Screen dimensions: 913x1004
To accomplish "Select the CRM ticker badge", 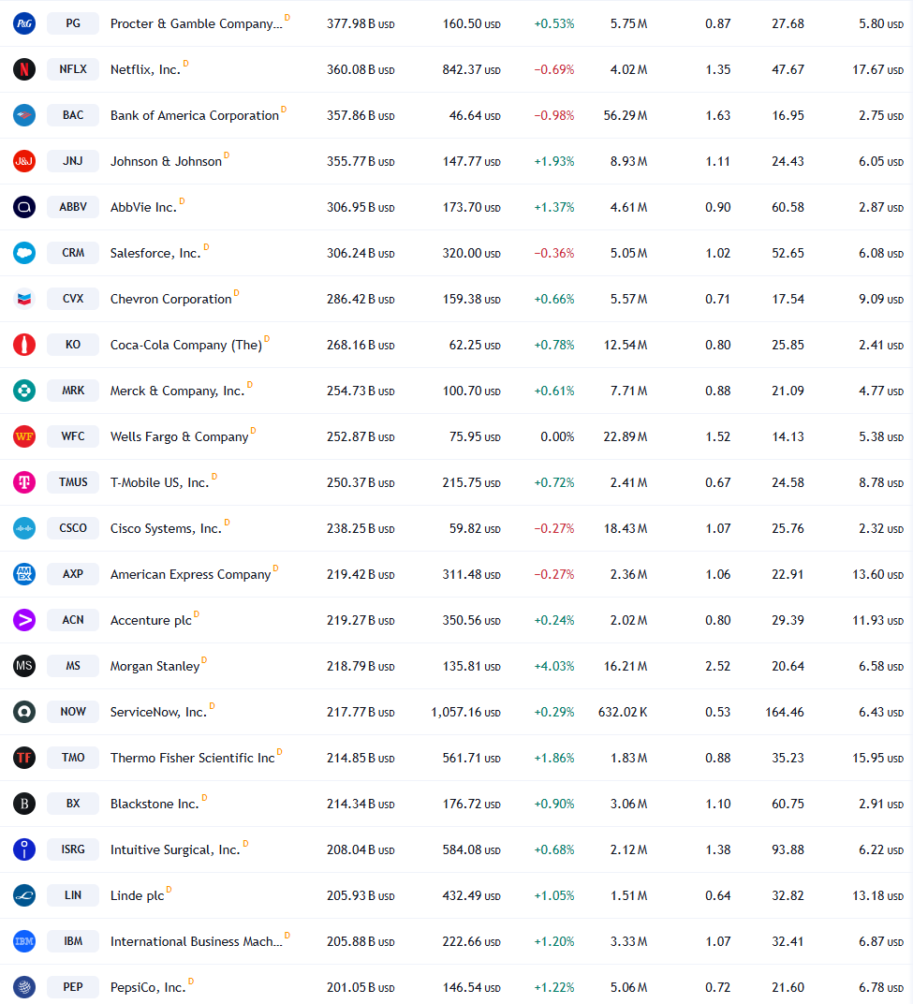I will (73, 253).
